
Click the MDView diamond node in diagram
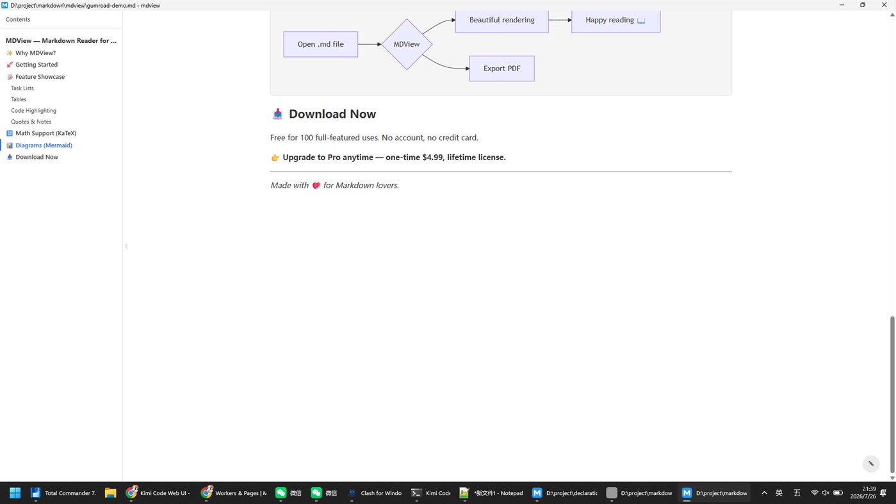click(407, 44)
